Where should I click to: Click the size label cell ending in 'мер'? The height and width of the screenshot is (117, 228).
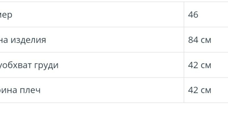[x=92, y=14]
